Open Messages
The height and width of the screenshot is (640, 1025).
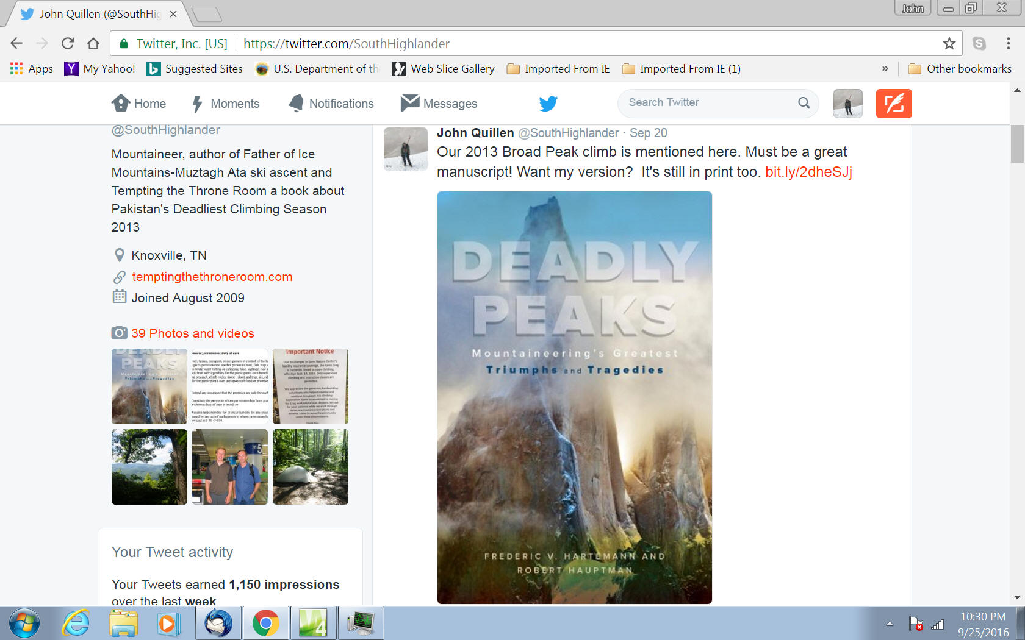pyautogui.click(x=439, y=104)
